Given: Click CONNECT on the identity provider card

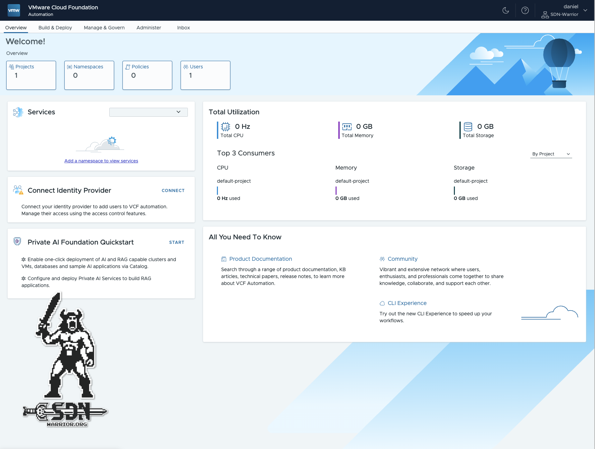Looking at the screenshot, I should coord(173,190).
